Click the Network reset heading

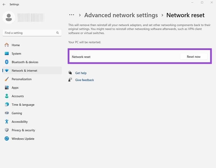185,15
